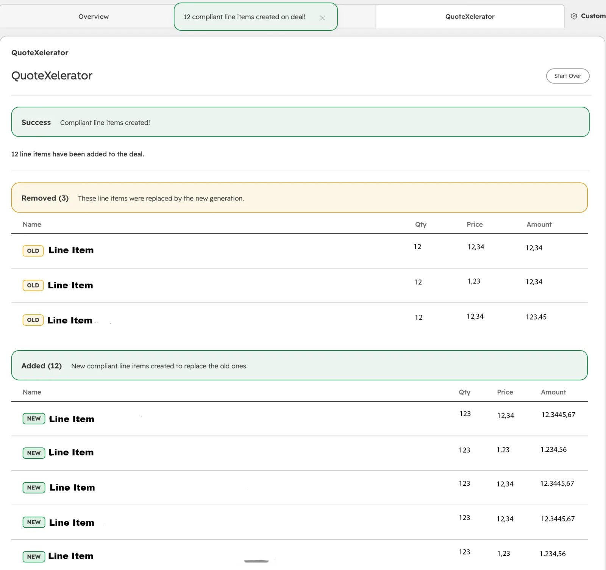Click the Name column header in Removed table
Screen dimensions: 606x570
[x=32, y=224]
